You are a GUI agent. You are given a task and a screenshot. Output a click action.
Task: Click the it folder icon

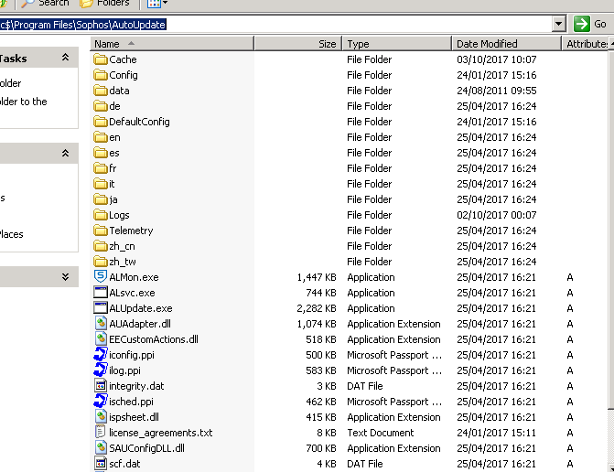point(101,184)
